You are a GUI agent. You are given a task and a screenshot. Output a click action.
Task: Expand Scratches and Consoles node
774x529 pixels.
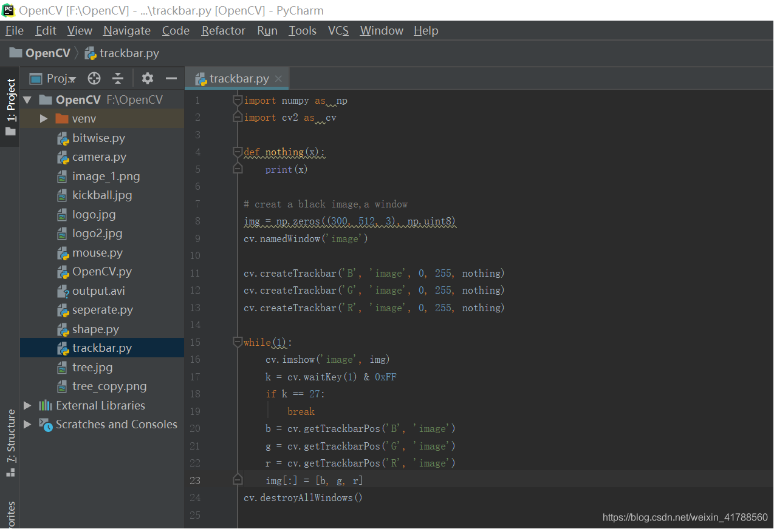point(27,425)
